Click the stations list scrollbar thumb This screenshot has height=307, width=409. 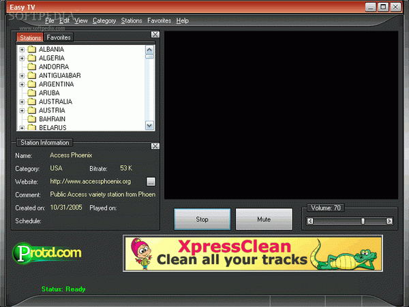pyautogui.click(x=149, y=56)
